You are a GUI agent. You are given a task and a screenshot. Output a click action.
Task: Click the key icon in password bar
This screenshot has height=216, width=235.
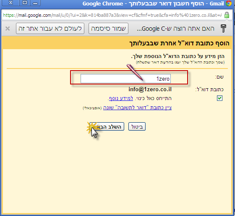(223, 29)
